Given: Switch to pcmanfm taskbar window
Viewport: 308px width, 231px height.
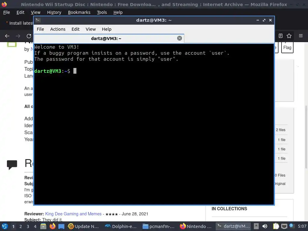Looking at the screenshot, I should [x=158, y=226].
